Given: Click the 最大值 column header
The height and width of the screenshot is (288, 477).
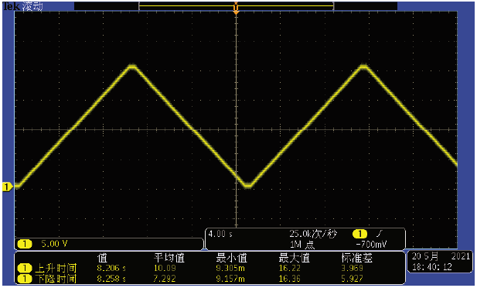Looking at the screenshot, I should point(295,258).
